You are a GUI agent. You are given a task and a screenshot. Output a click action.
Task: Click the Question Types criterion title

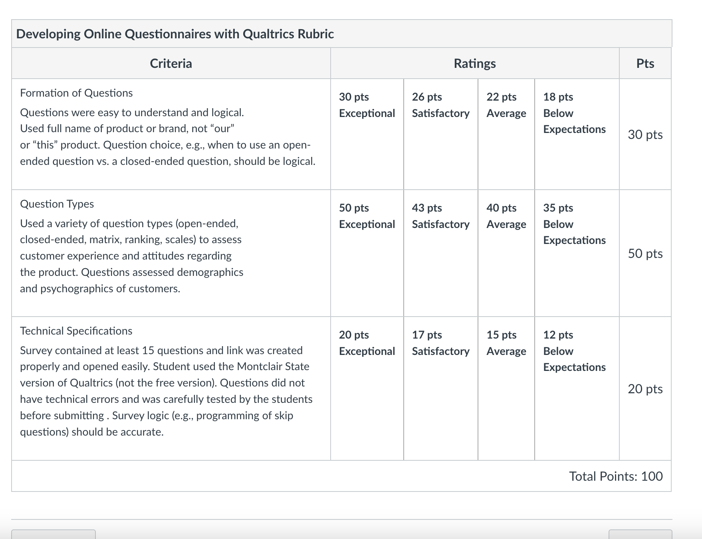pos(57,204)
